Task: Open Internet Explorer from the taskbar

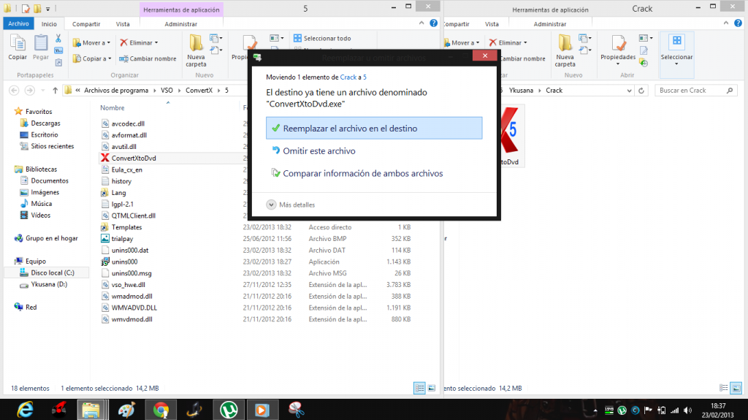Action: click(25, 410)
